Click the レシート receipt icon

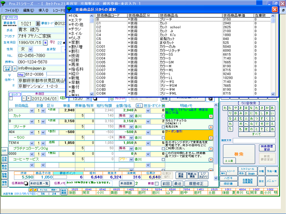click(x=231, y=171)
